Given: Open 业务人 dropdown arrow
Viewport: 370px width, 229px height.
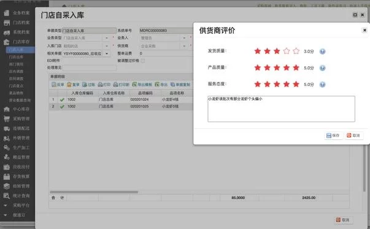Looking at the screenshot, I should coord(184,38).
